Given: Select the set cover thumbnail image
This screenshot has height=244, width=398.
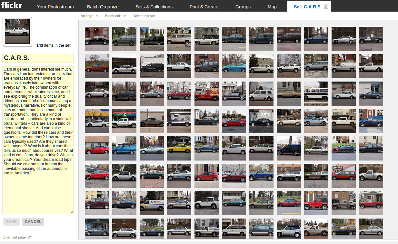Looking at the screenshot, I should coord(17,32).
